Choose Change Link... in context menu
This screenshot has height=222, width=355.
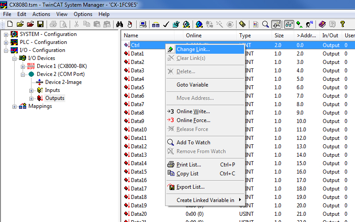pyautogui.click(x=205, y=49)
